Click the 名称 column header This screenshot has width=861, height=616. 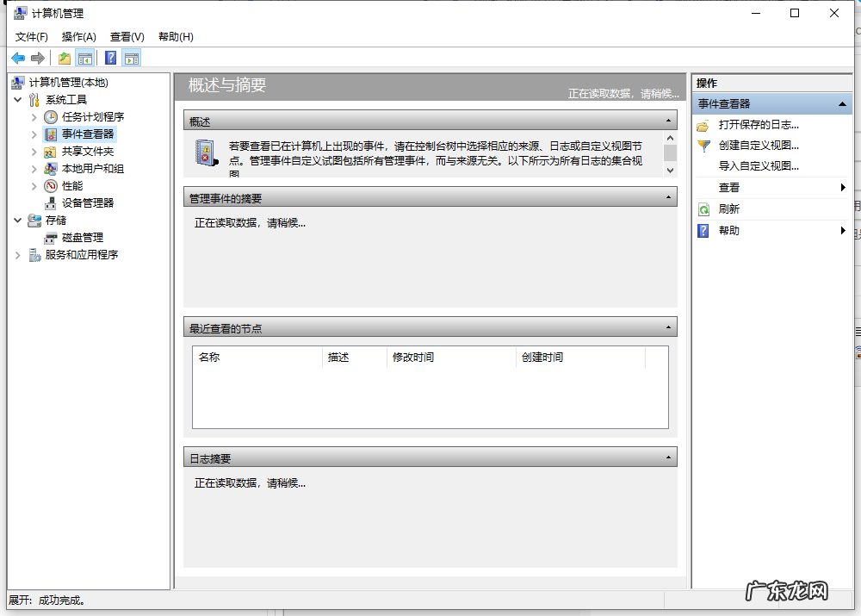pyautogui.click(x=209, y=357)
